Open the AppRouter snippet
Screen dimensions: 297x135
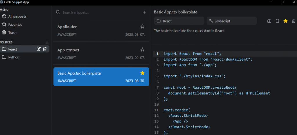tap(101, 30)
